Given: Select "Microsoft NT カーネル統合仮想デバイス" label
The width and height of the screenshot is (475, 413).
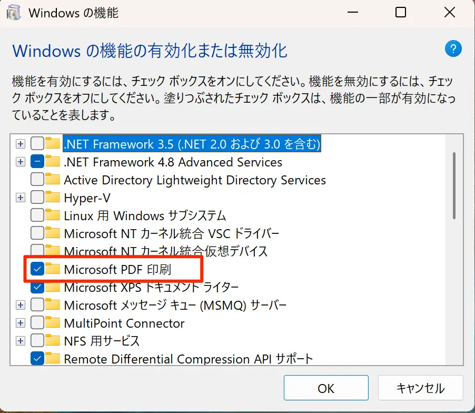Looking at the screenshot, I should point(166,251).
